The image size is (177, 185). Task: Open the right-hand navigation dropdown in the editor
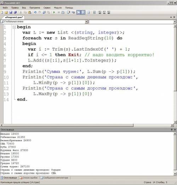175,22
